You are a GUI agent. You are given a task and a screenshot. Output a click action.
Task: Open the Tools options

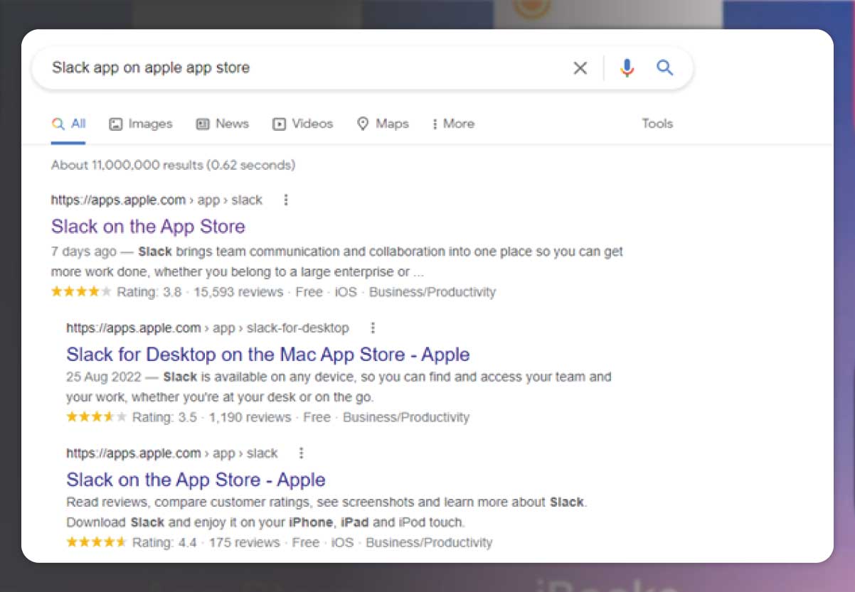(x=657, y=124)
